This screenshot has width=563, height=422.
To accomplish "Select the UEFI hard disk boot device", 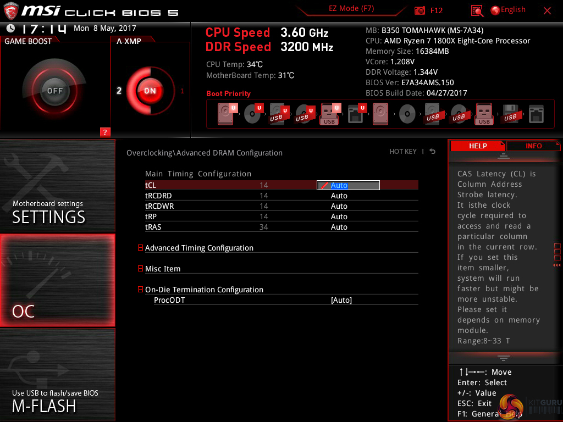I will (x=227, y=114).
